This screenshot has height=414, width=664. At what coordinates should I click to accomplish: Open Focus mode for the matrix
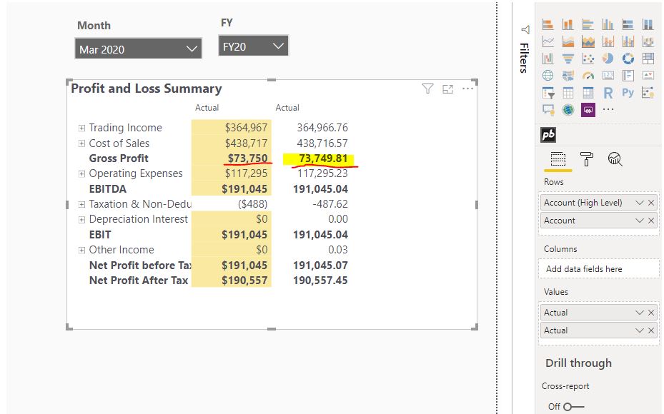pos(447,89)
